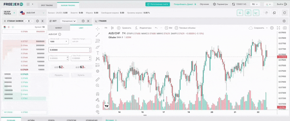Expand the dropdown arrow next to Сохранить
290x121 pixels.
coord(267,28)
